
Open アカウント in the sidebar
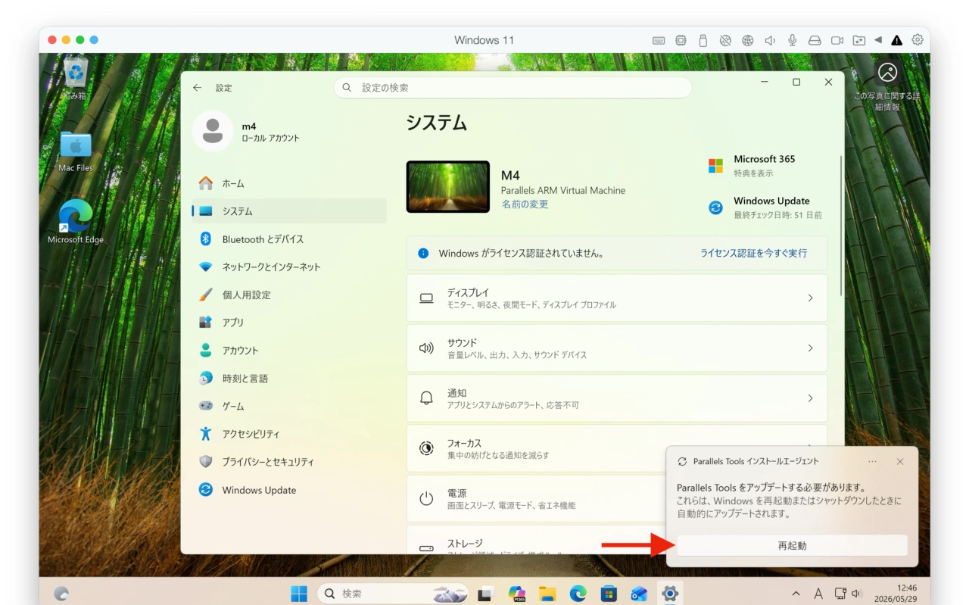[x=289, y=351]
